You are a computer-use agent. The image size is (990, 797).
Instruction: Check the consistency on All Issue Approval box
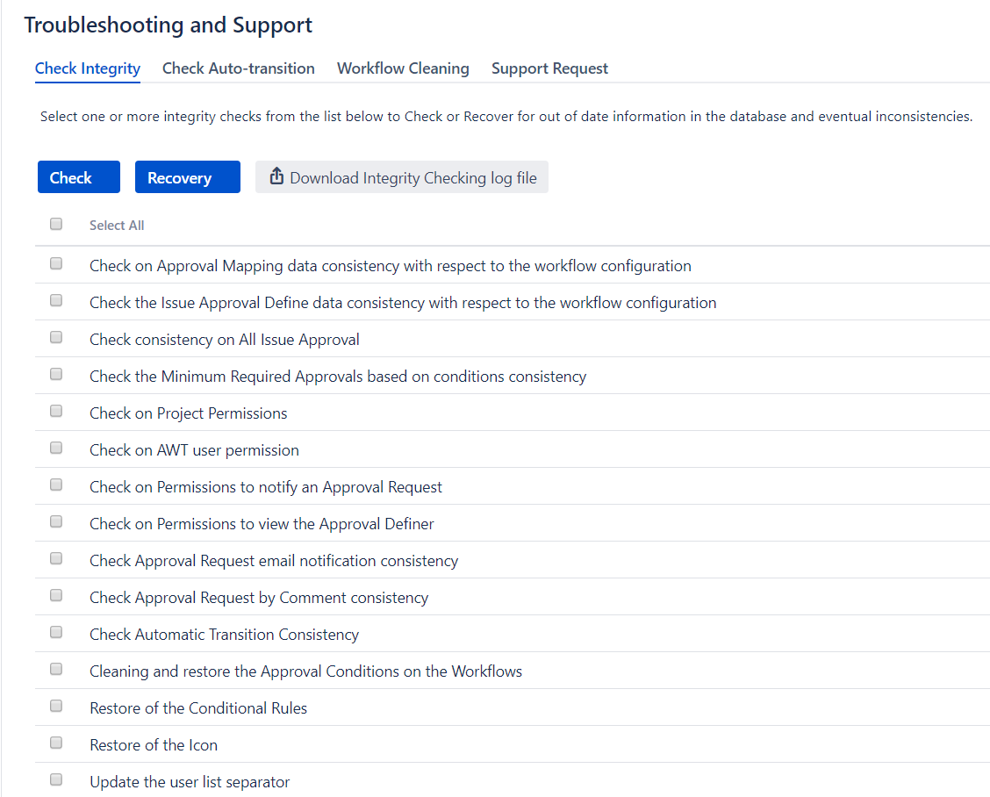coord(56,337)
